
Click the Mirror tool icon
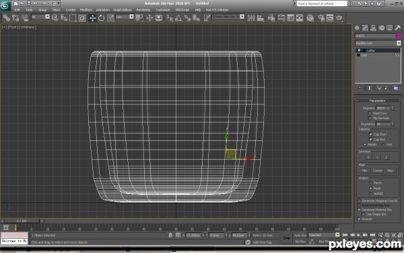pyautogui.click(x=251, y=18)
